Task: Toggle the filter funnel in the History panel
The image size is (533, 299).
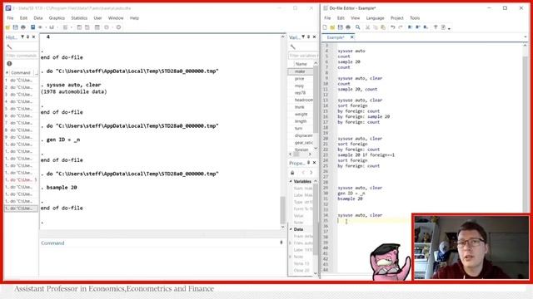Action: click(x=22, y=37)
